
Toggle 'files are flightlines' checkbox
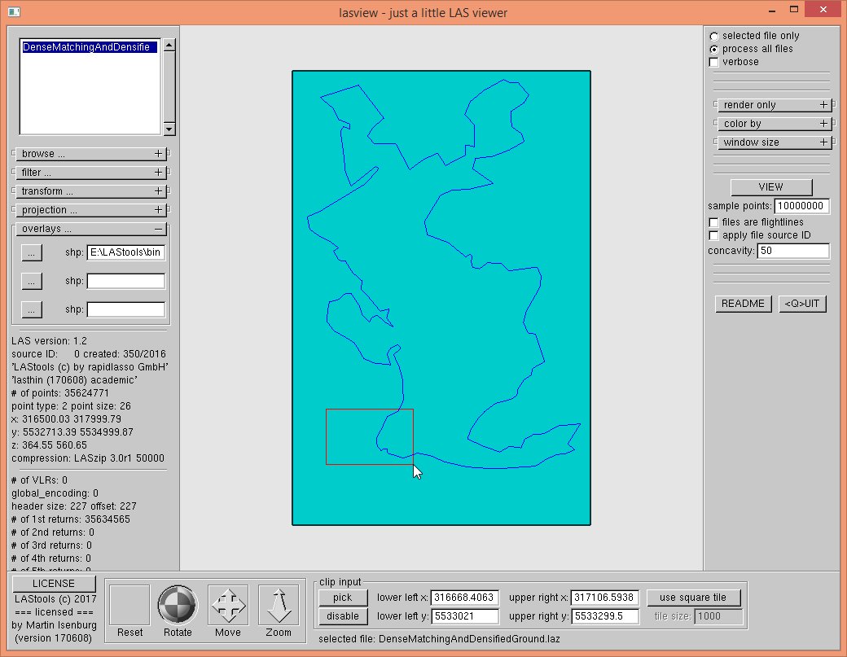point(714,222)
